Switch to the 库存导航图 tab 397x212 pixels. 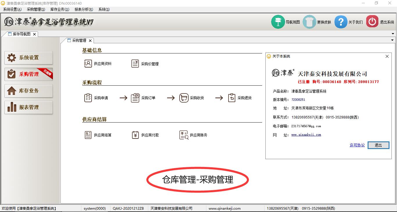coord(21,34)
